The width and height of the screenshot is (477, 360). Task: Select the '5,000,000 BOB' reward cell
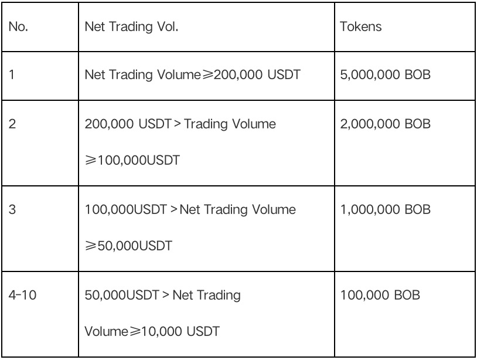(x=404, y=76)
